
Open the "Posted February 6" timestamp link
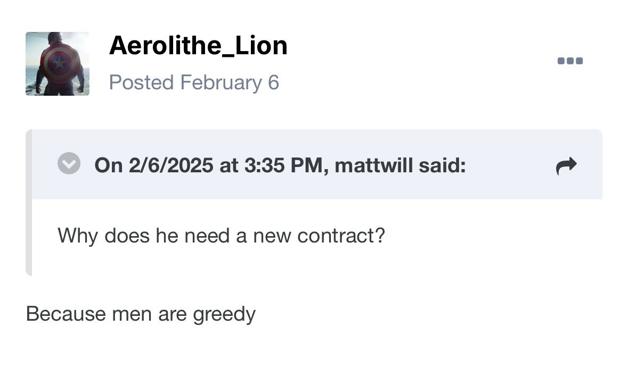[x=194, y=83]
